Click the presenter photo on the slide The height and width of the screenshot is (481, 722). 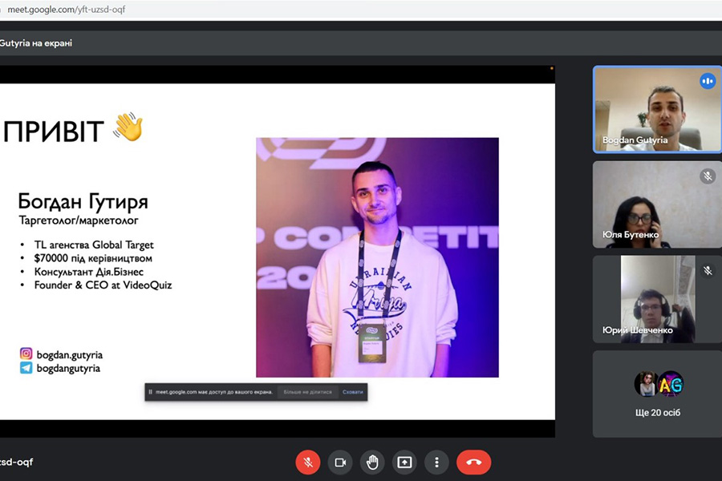(x=377, y=257)
